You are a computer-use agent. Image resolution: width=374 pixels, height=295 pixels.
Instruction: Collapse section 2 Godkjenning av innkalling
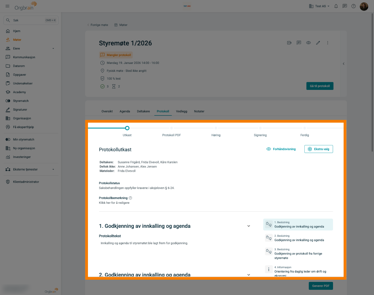coord(249,275)
